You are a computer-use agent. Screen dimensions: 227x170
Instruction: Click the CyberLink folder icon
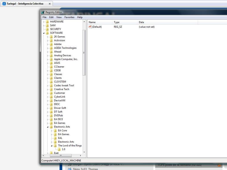51,97
